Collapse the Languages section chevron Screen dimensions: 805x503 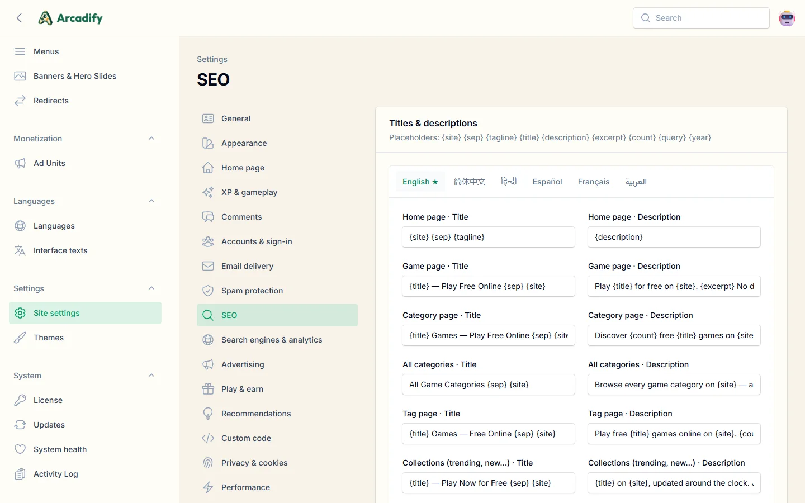(151, 201)
